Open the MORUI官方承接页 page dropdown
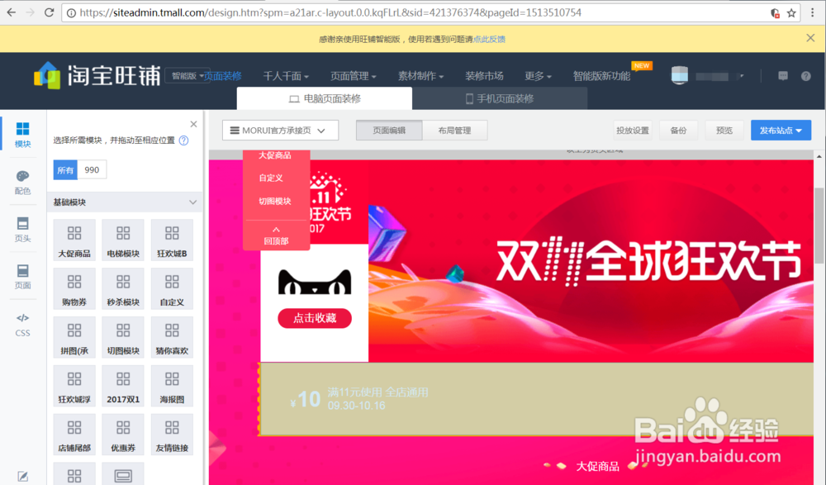This screenshot has width=826, height=485. point(280,131)
